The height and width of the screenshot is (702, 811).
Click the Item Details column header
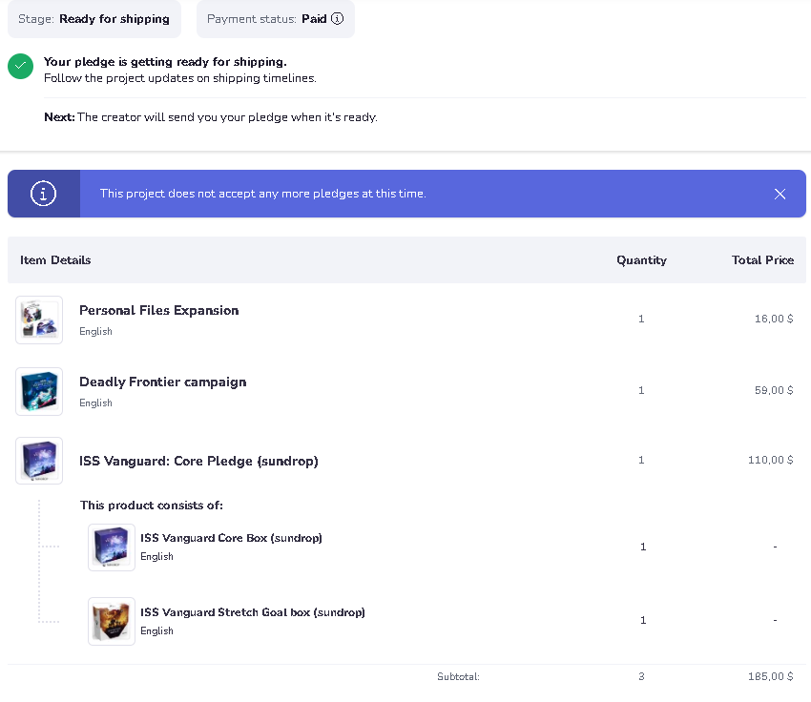pos(55,260)
